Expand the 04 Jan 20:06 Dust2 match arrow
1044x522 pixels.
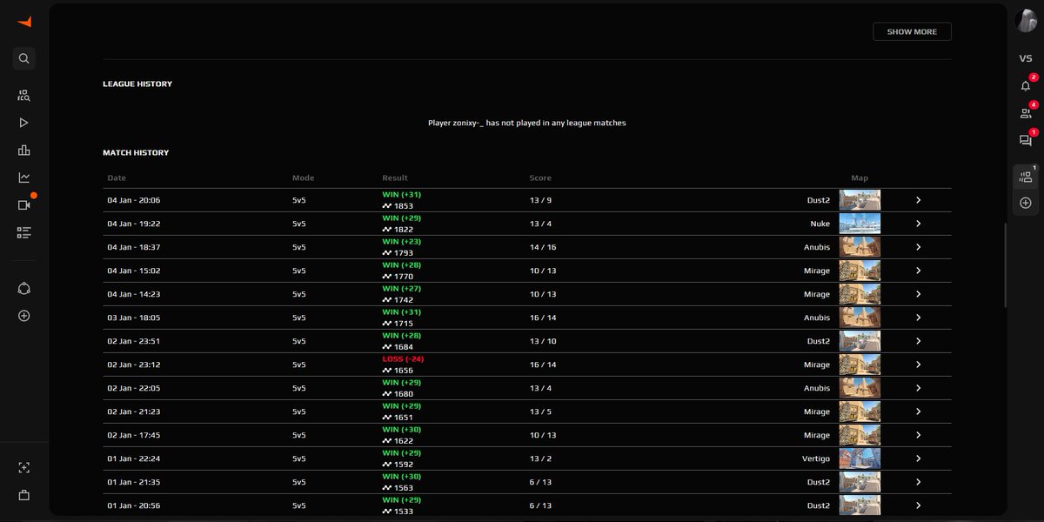tap(918, 200)
